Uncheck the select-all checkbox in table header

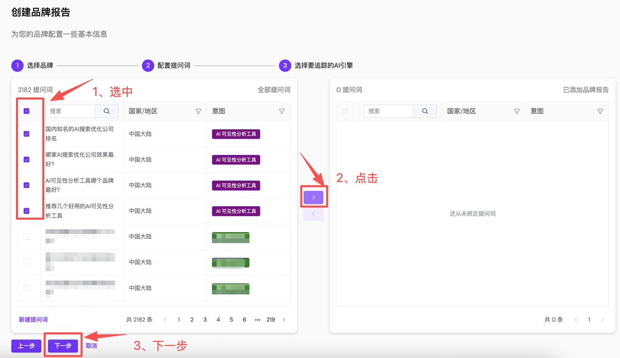point(27,110)
